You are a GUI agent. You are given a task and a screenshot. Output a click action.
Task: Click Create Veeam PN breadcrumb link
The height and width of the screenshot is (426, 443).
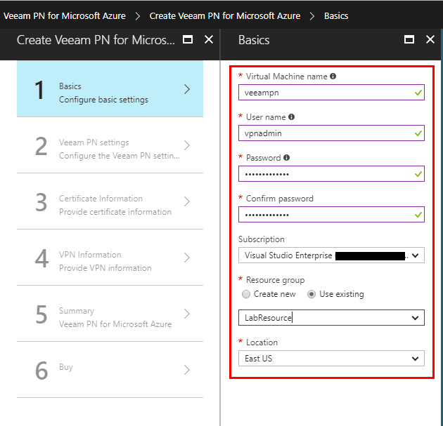point(225,15)
